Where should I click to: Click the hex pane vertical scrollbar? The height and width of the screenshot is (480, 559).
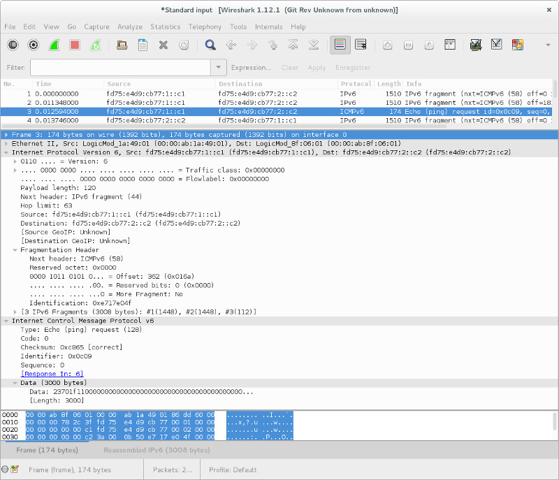pyautogui.click(x=554, y=421)
